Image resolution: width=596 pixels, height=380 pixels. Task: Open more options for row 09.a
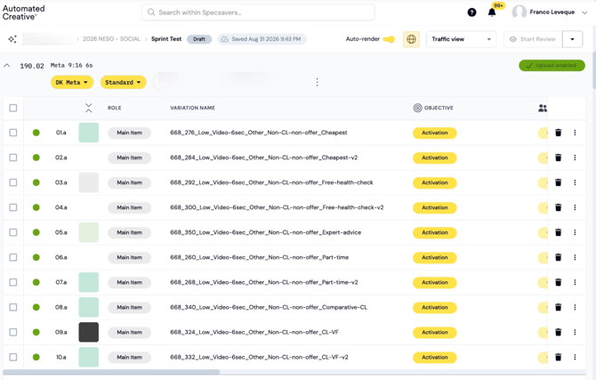click(x=575, y=332)
